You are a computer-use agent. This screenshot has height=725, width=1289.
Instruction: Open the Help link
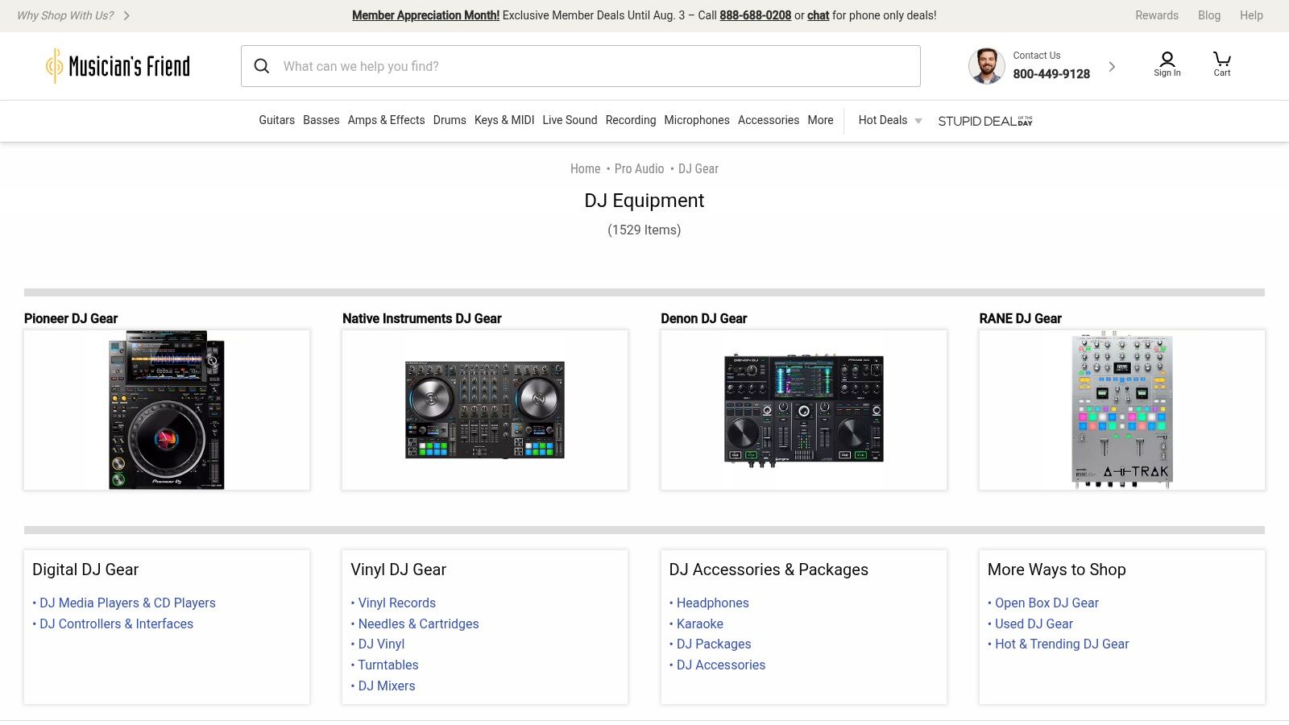[1251, 15]
